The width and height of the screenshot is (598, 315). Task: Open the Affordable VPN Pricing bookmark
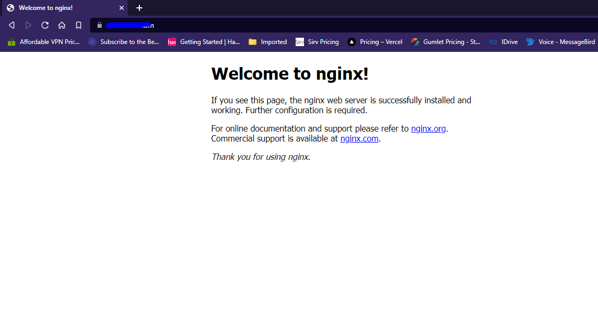click(44, 42)
